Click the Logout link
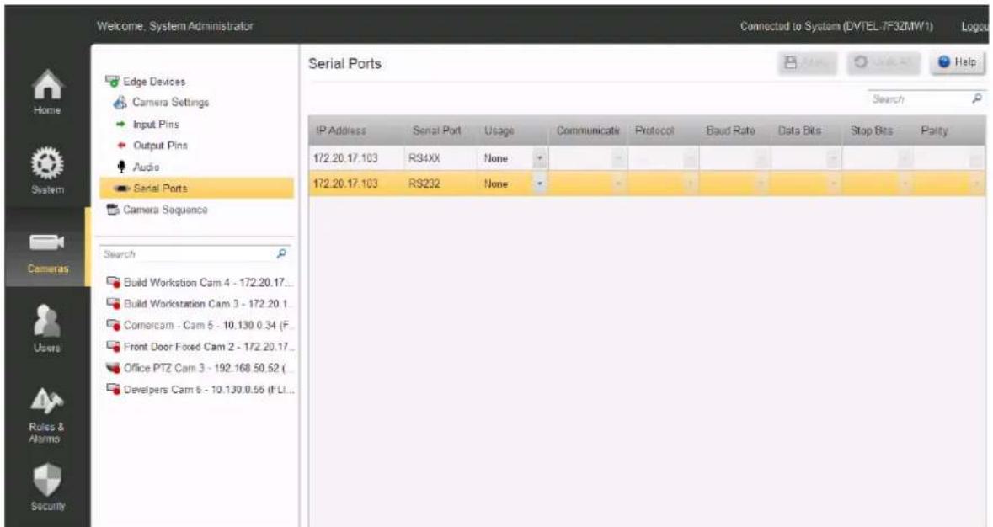Viewport: 993px width, 527px height. [x=975, y=27]
